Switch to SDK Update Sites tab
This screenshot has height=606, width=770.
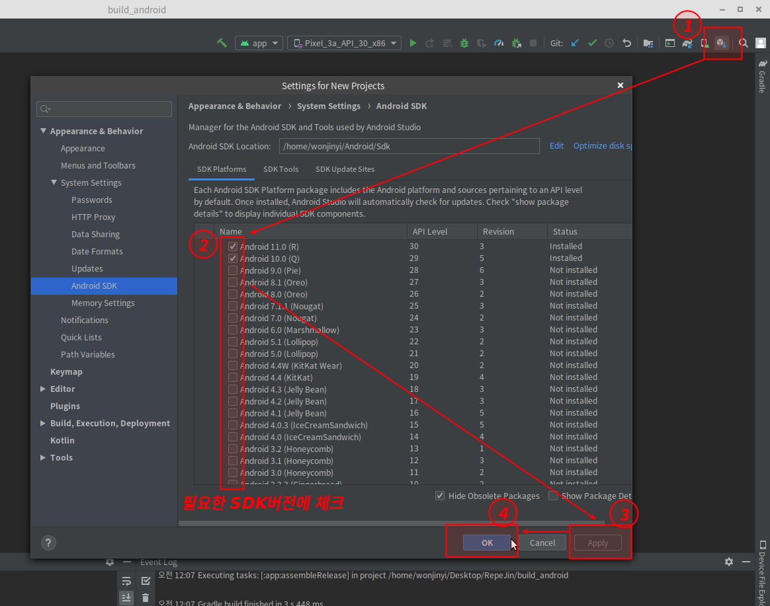point(345,169)
